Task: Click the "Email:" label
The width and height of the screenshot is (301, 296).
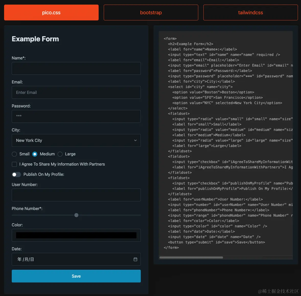Action: [x=17, y=82]
